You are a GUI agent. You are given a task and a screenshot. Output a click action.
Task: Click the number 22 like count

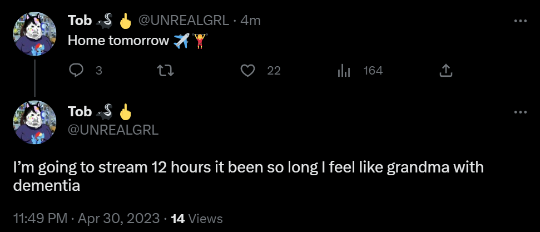coord(274,71)
